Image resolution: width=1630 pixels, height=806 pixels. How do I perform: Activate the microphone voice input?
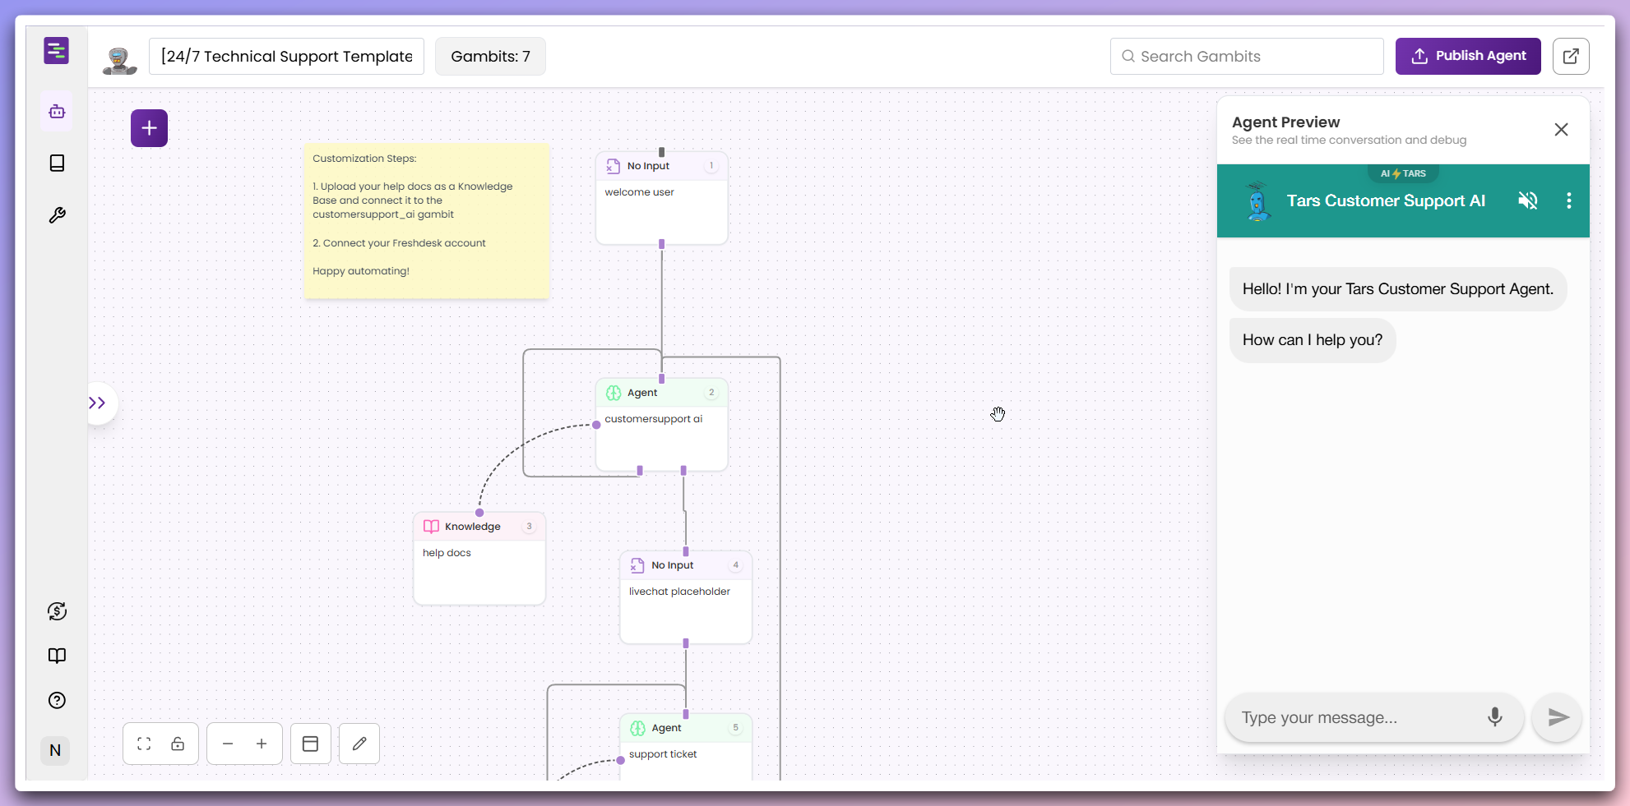pyautogui.click(x=1495, y=717)
